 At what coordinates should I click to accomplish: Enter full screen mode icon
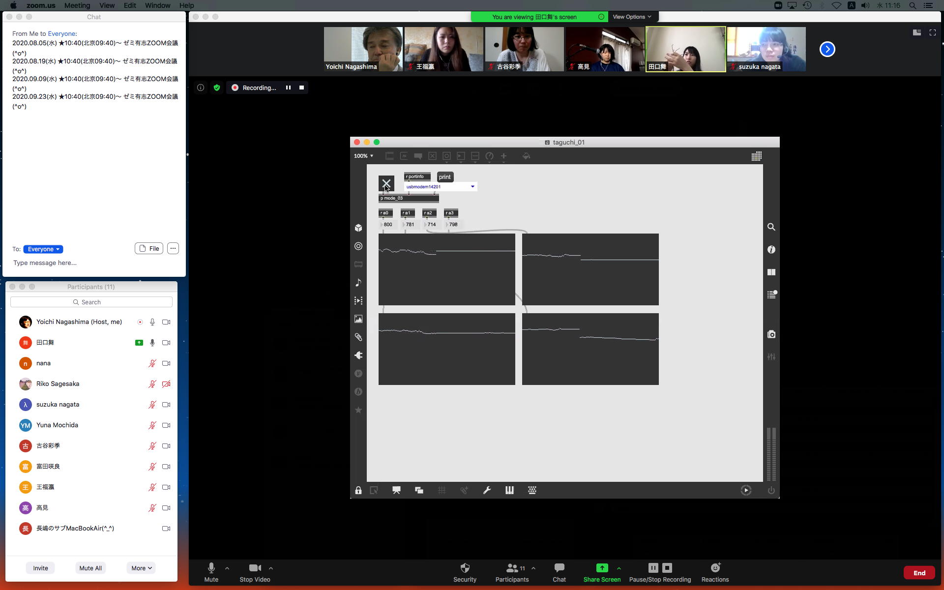point(932,32)
